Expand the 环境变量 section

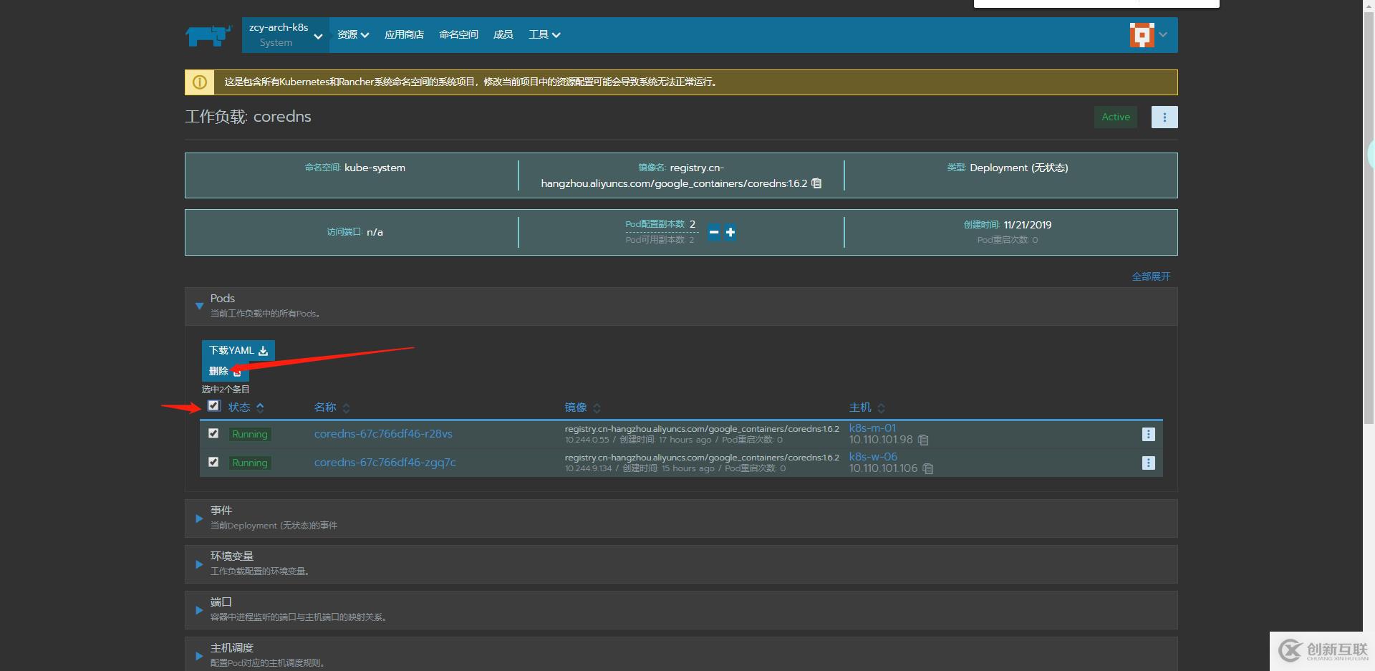199,564
